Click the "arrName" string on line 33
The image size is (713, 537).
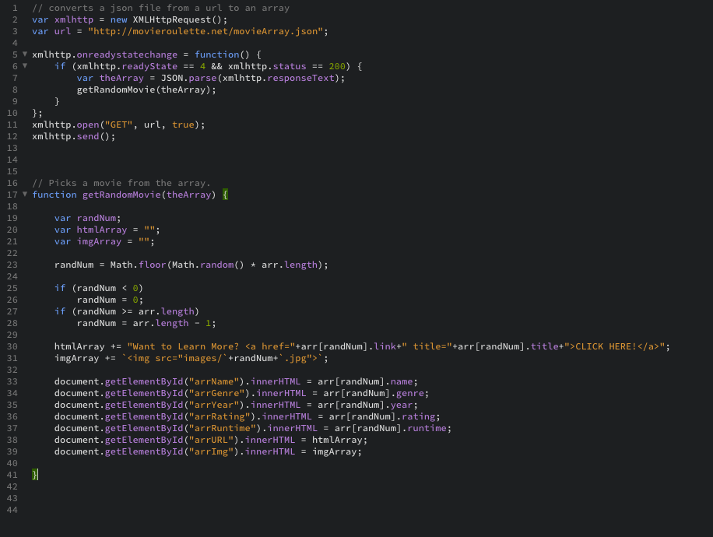pos(214,381)
